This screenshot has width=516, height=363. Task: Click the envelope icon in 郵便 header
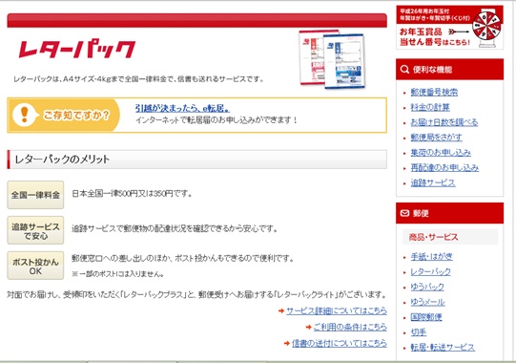(x=404, y=213)
